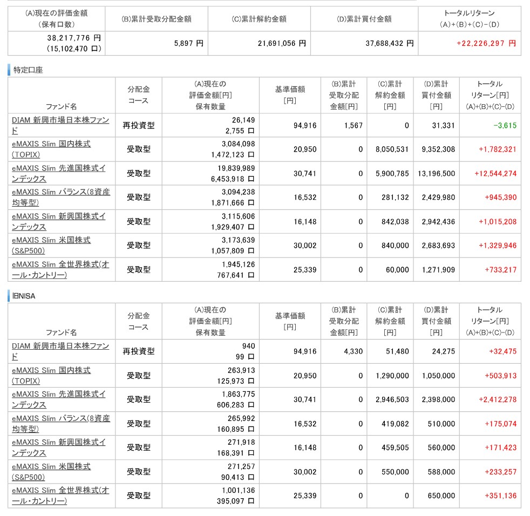Select return value +1,782,321

(497, 149)
